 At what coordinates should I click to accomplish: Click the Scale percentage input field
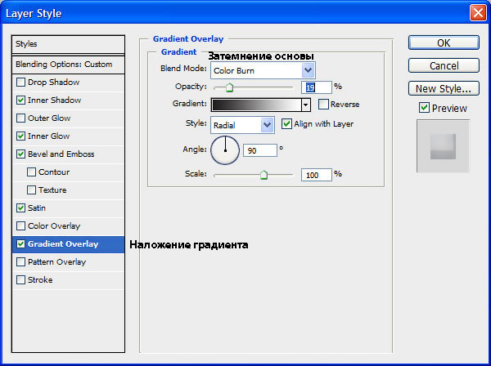[x=316, y=175]
